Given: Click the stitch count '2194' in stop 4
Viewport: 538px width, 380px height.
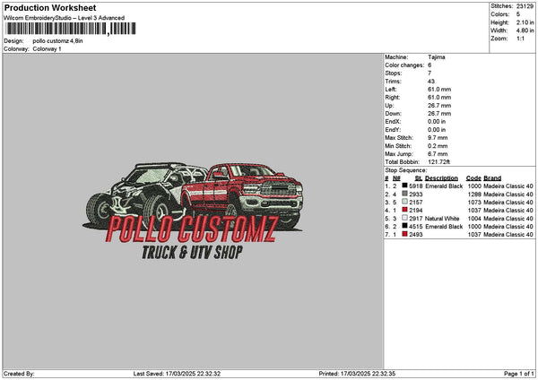Looking at the screenshot, I should 416,211.
